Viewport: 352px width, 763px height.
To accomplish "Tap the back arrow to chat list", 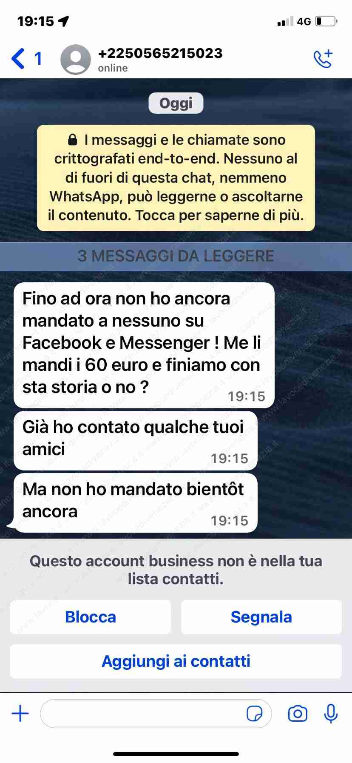I will (x=18, y=58).
